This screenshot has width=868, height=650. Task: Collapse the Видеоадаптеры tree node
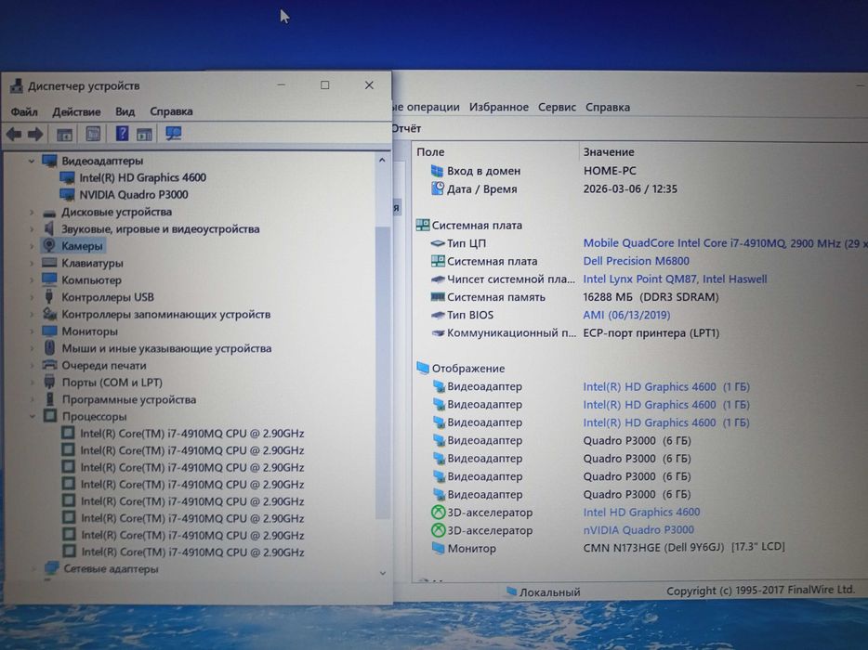[x=31, y=161]
